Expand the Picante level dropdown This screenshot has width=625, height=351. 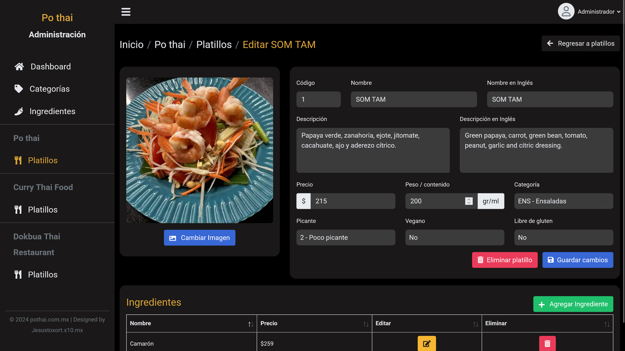click(345, 238)
